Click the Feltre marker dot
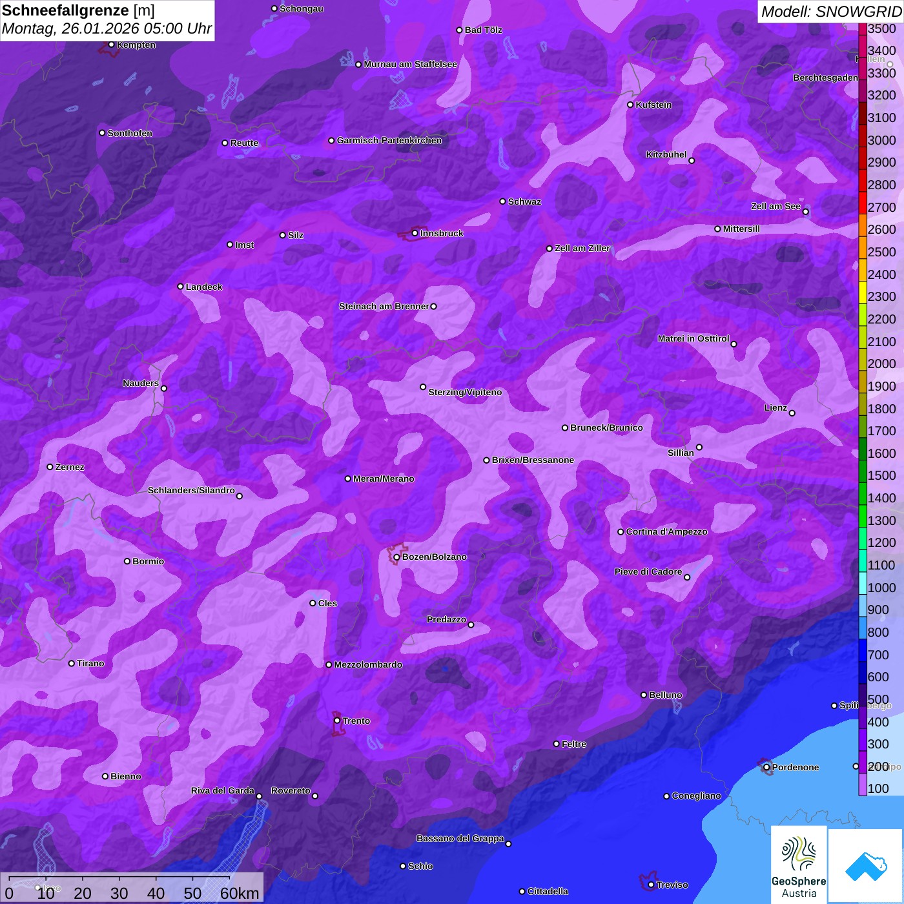The image size is (904, 904). tap(556, 744)
